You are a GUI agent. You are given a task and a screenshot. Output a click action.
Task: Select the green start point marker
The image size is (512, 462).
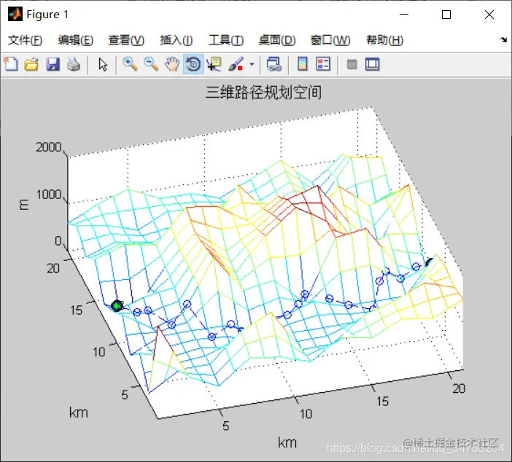[x=117, y=306]
